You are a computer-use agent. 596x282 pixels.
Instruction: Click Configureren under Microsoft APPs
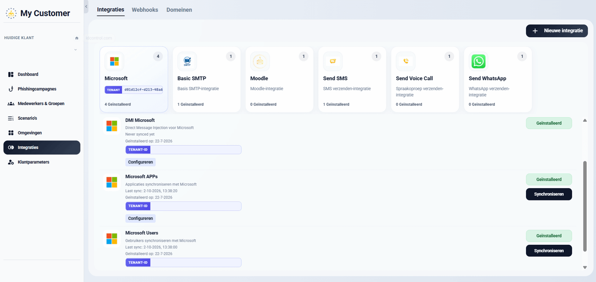coord(140,218)
